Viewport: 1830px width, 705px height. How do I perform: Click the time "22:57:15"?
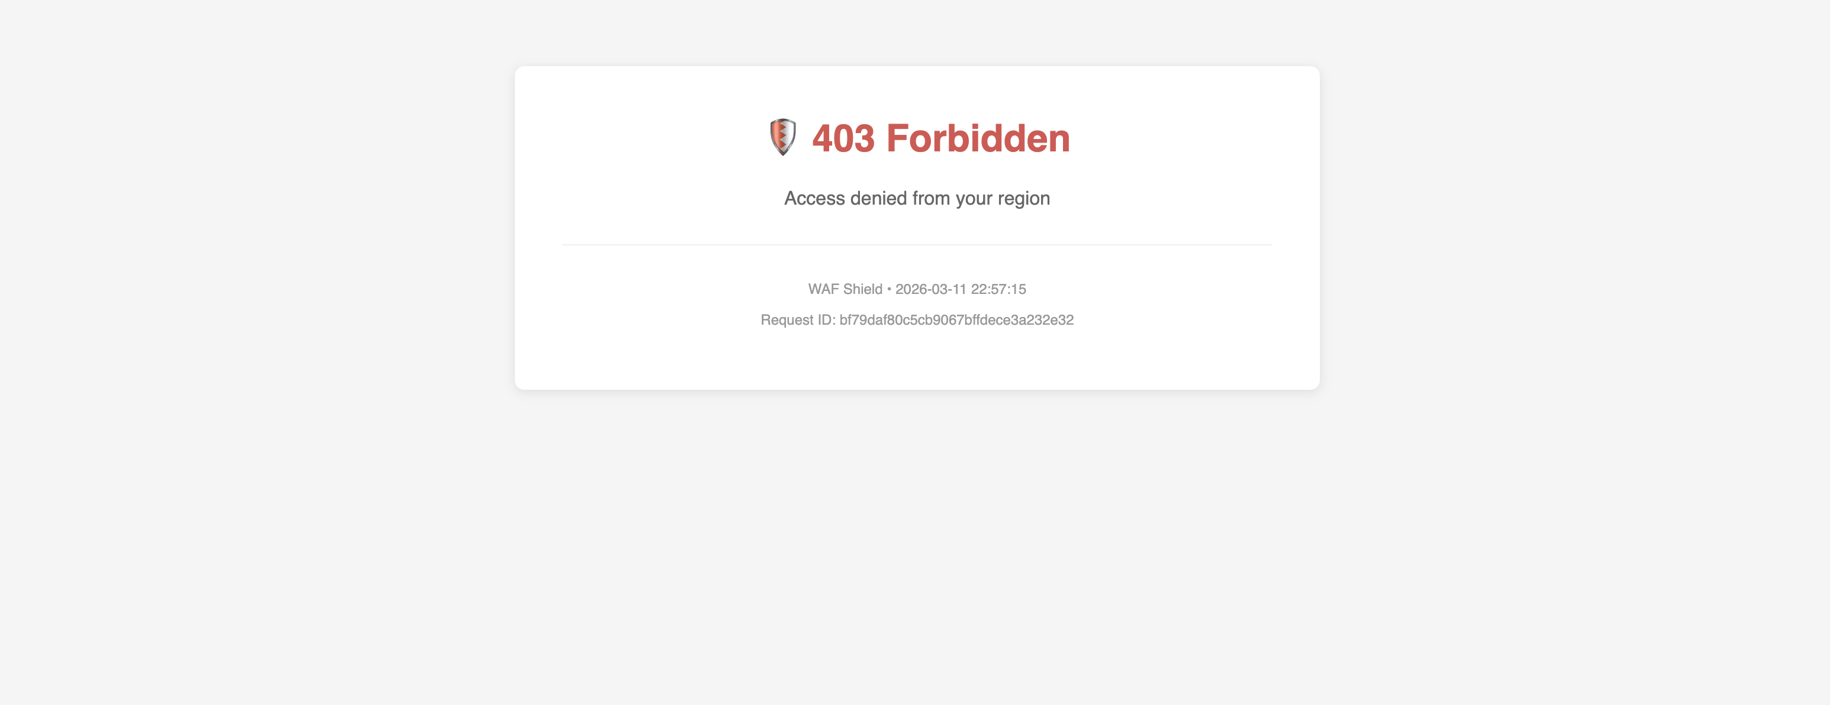coord(998,289)
